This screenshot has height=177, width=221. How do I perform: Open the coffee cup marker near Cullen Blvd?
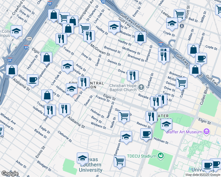point(201,58)
